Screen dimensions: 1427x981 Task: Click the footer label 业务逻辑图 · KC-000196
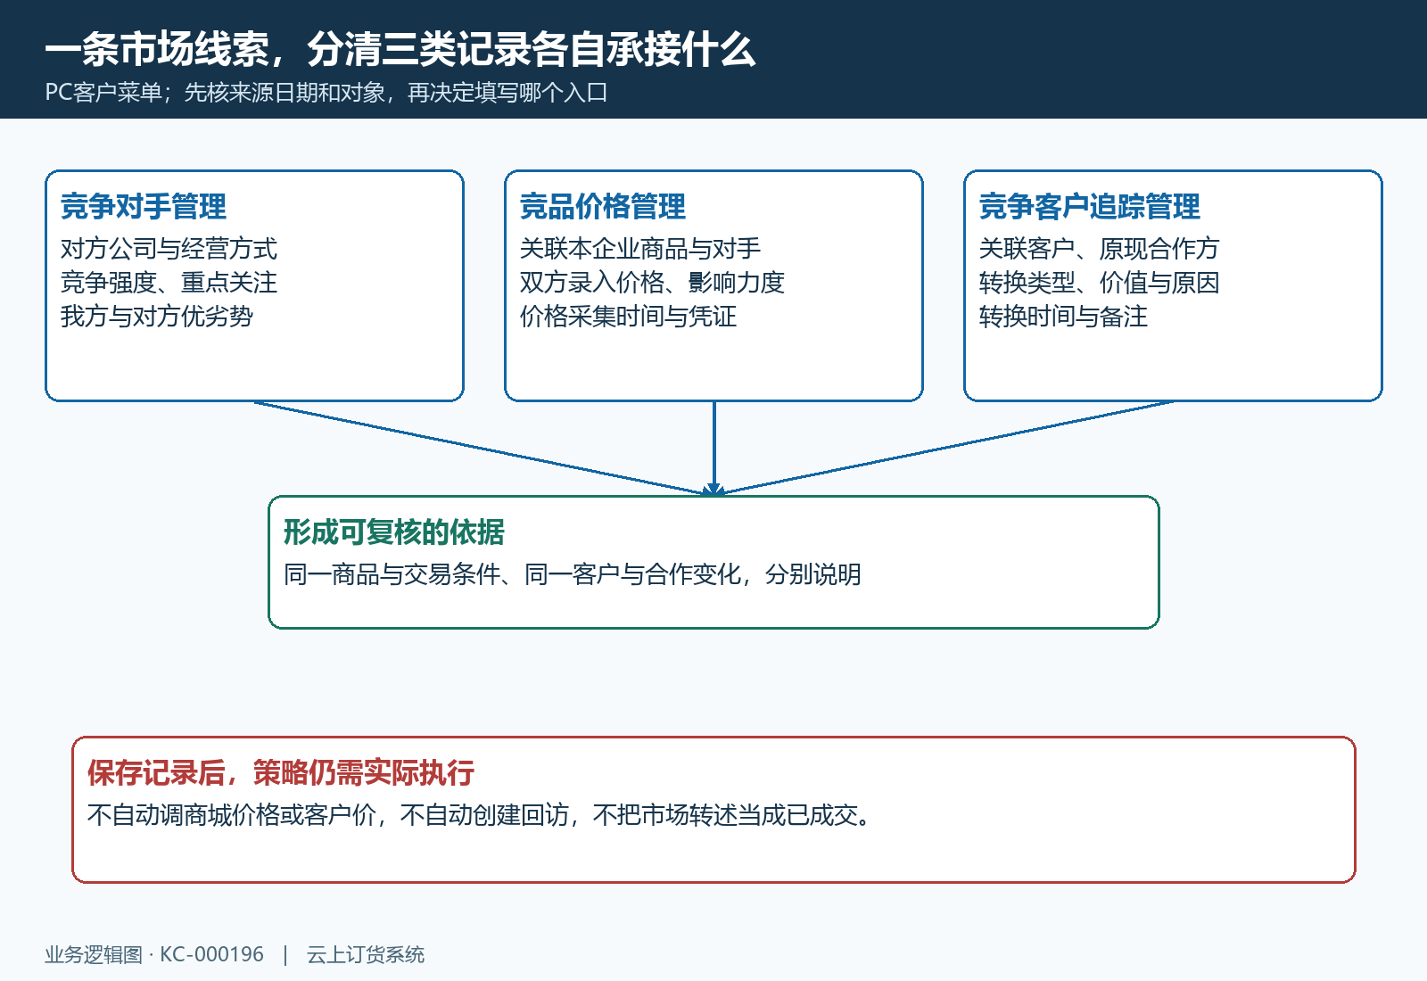point(154,955)
